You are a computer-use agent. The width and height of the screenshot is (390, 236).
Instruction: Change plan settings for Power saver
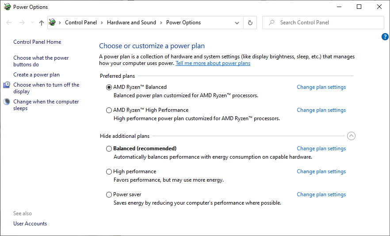tap(321, 194)
